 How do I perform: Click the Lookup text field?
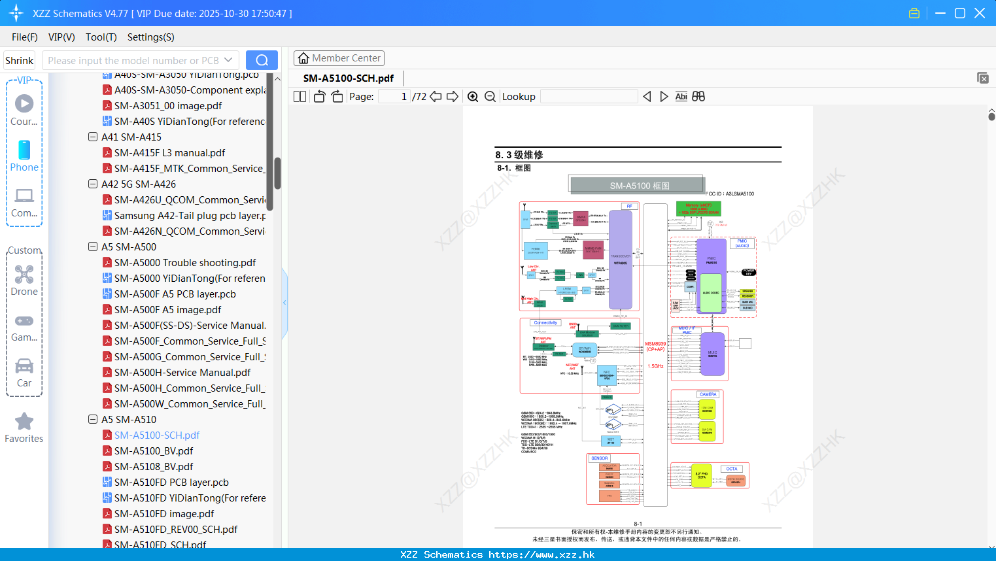pyautogui.click(x=589, y=96)
